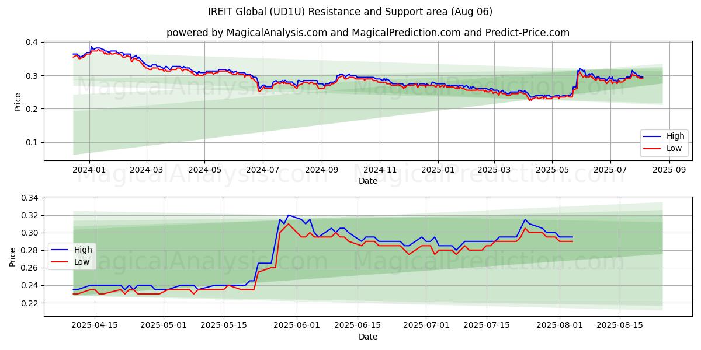
Task: Click the '2024-11' date tick label
Action: [x=380, y=170]
